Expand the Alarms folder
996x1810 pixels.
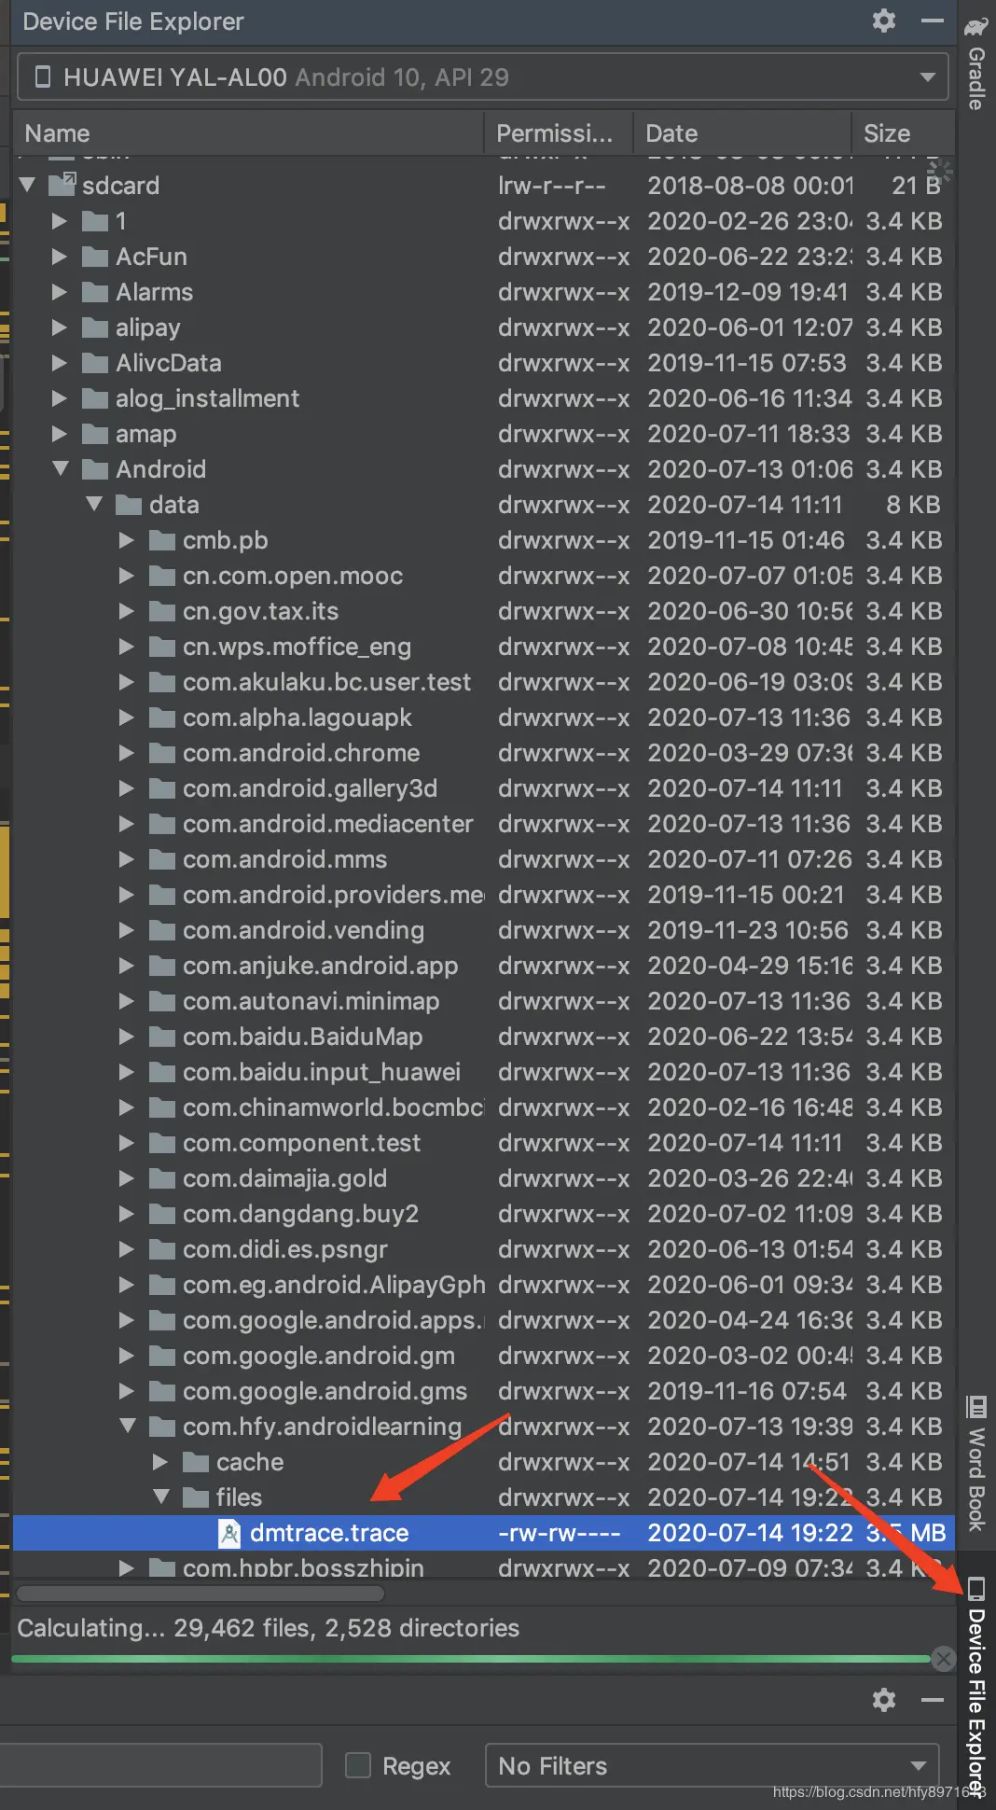coord(60,292)
